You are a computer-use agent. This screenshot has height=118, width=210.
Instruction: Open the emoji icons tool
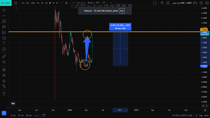tap(4, 49)
